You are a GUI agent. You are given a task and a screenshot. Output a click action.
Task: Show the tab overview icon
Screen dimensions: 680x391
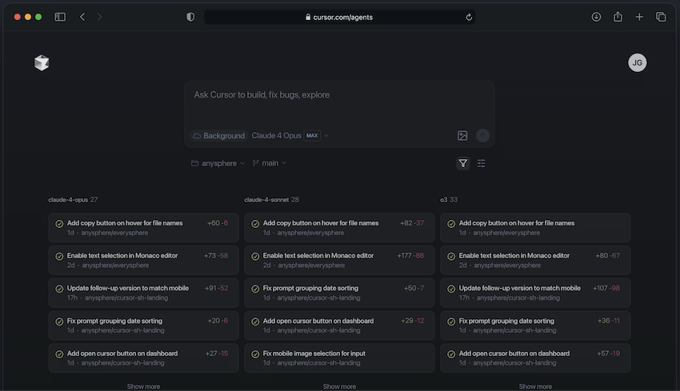point(661,17)
